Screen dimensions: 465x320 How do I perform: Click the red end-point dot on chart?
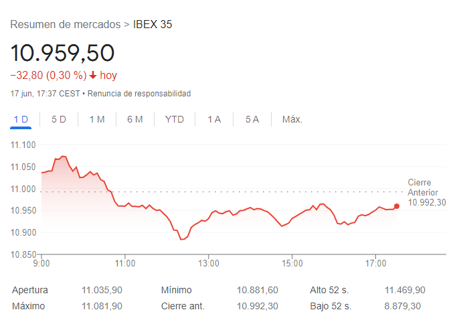pyautogui.click(x=397, y=206)
